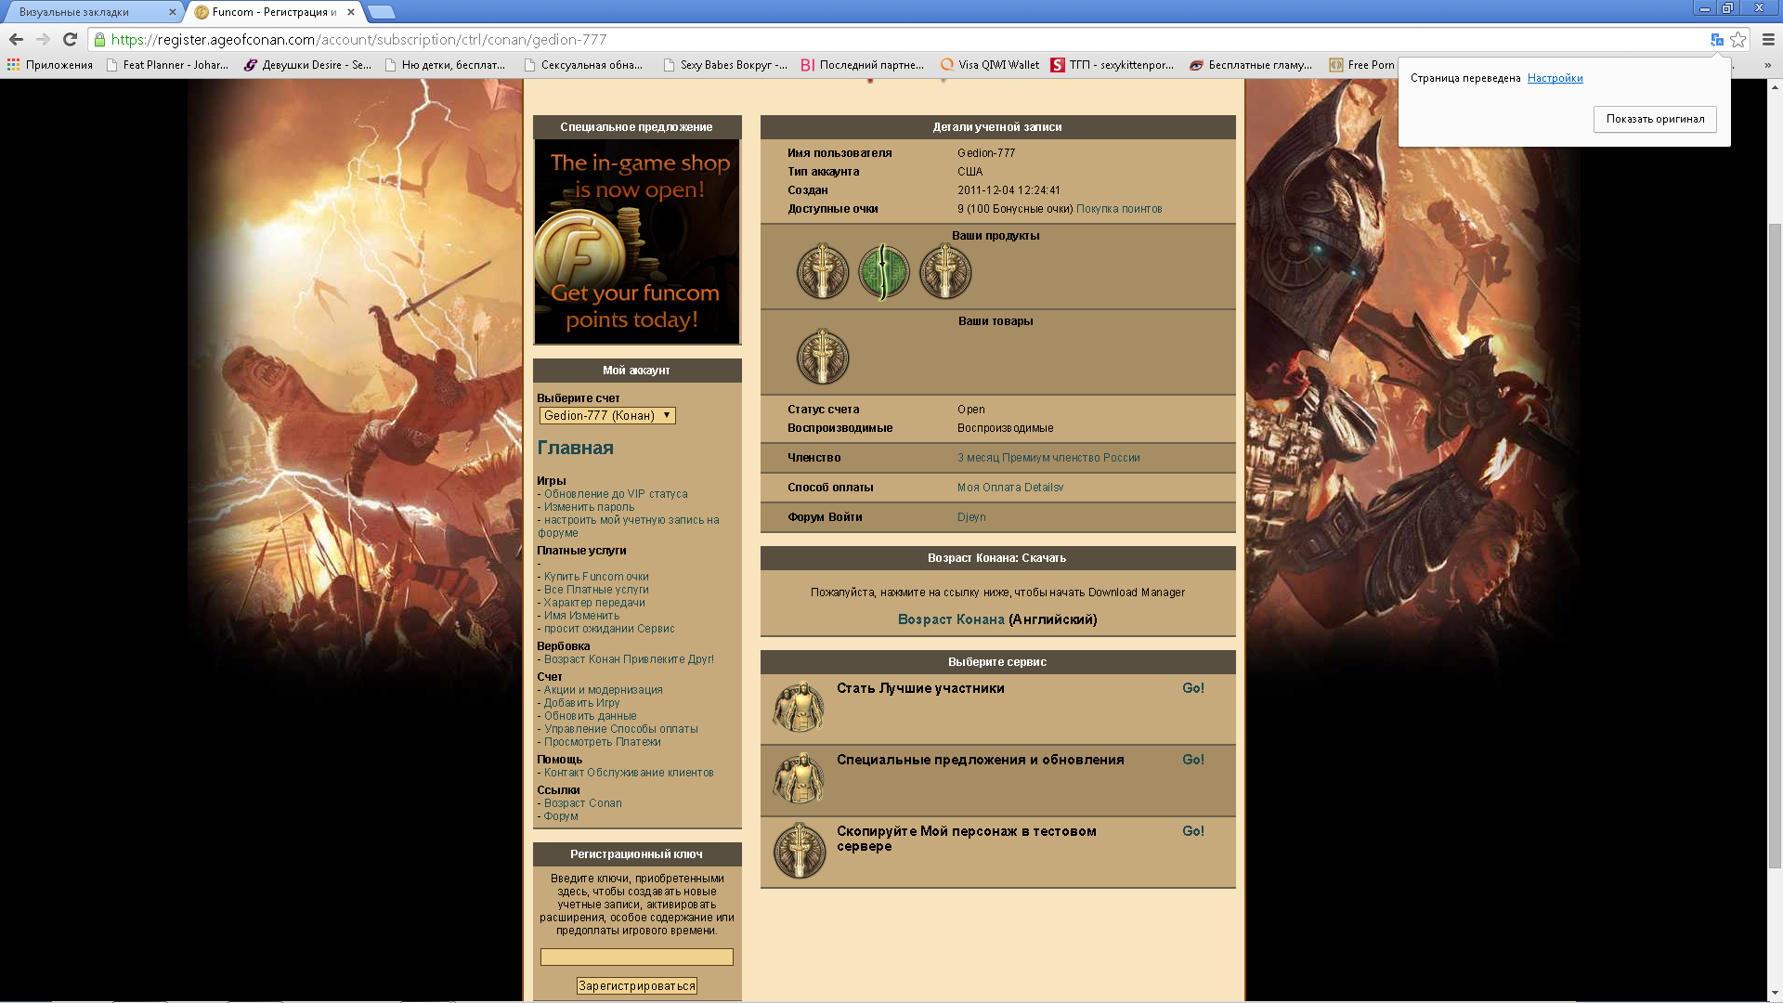Click test server copy sword icon
Screen dimensions: 1783x1003
(799, 851)
